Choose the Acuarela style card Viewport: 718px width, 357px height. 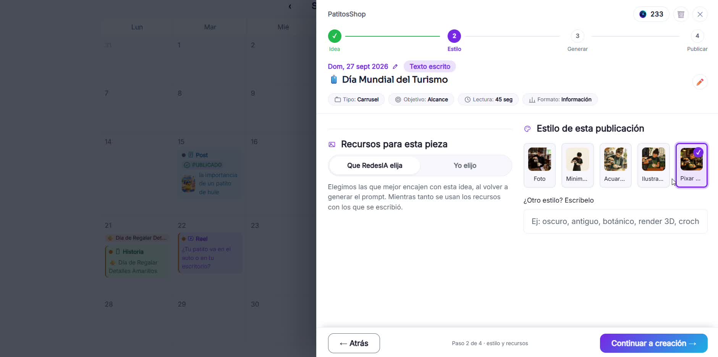point(615,165)
